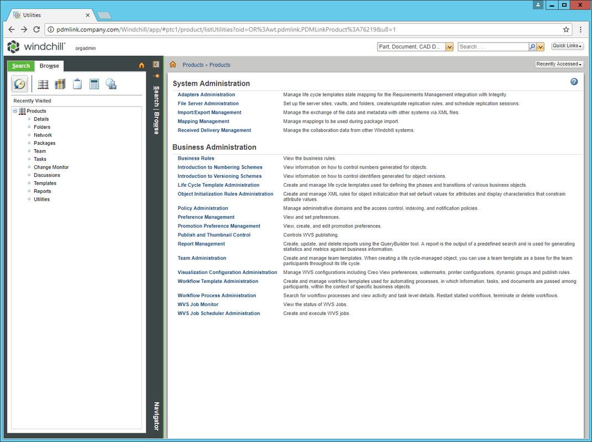This screenshot has width=592, height=442.
Task: Open Adapters Administration
Action: pyautogui.click(x=206, y=94)
